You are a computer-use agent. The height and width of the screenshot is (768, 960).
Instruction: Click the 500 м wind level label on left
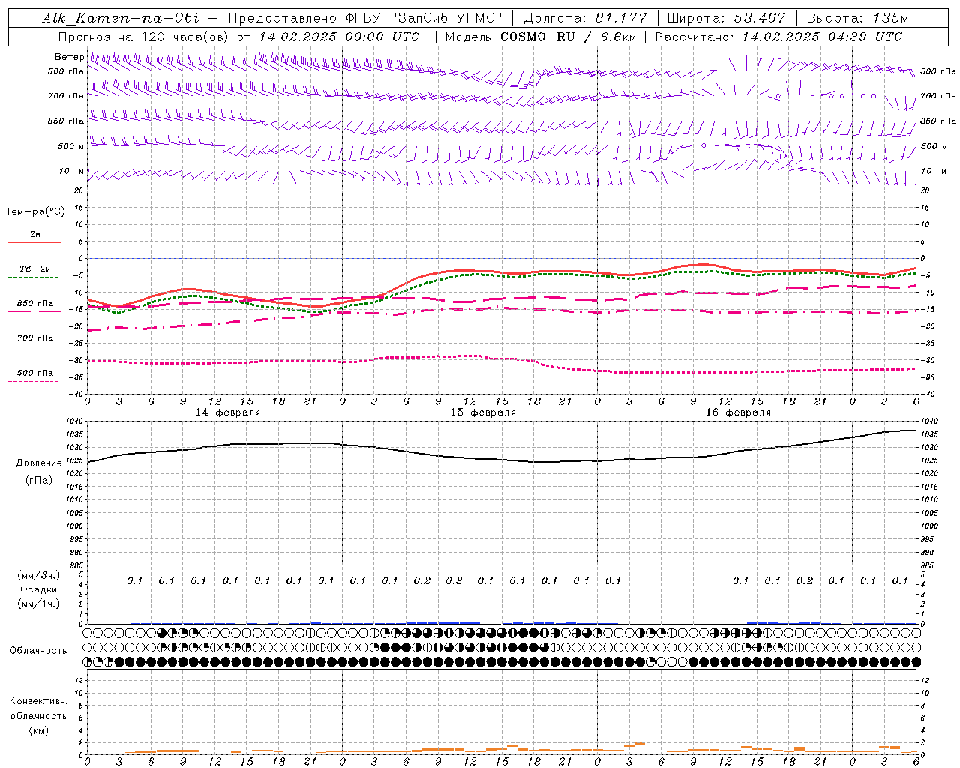[x=71, y=146]
